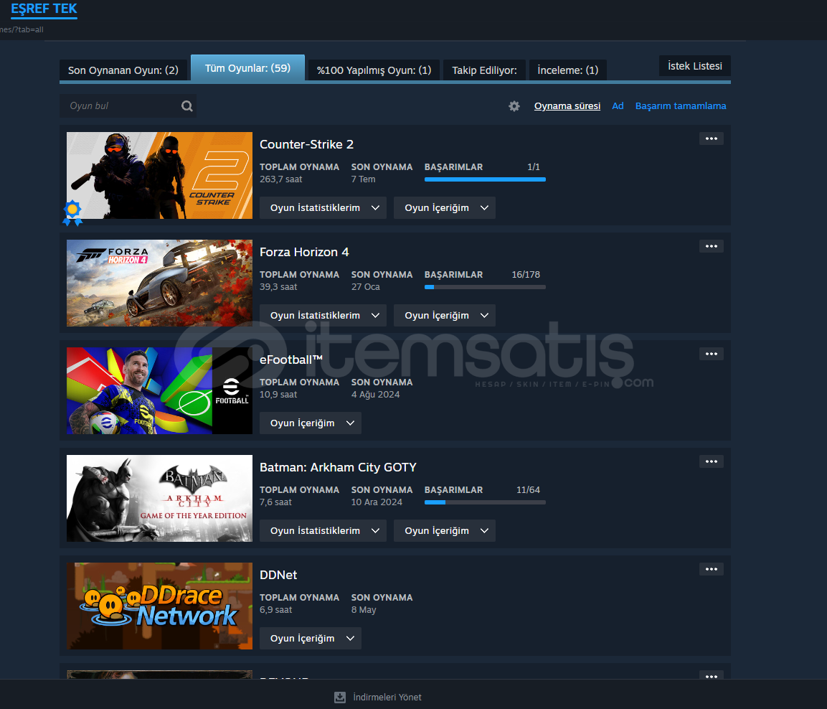Open the Takip Ediliyor tab
The width and height of the screenshot is (827, 709).
coord(484,70)
